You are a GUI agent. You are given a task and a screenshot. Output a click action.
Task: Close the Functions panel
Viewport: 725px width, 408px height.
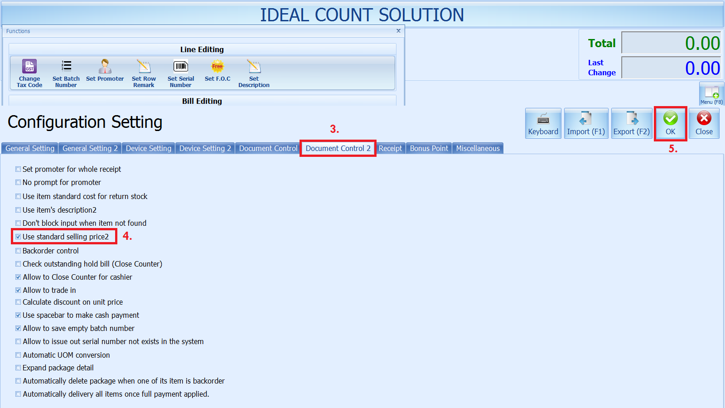398,31
